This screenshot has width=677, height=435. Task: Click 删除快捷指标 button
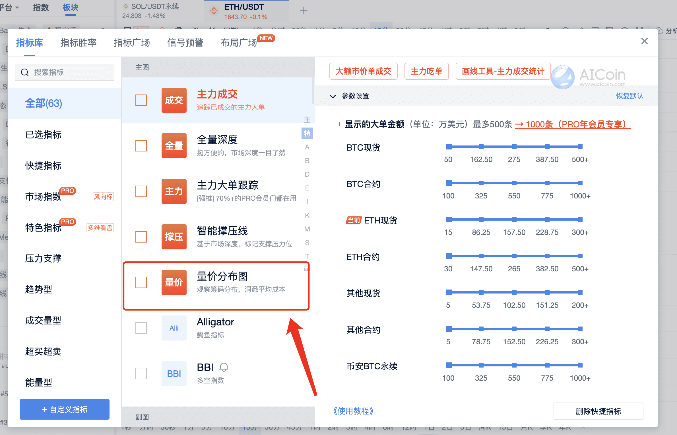click(598, 411)
